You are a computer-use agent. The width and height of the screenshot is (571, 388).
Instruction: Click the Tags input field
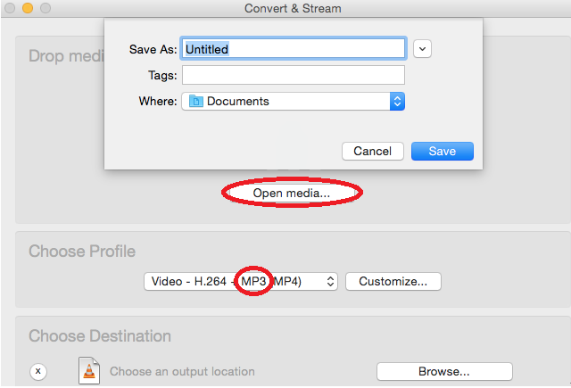point(294,75)
